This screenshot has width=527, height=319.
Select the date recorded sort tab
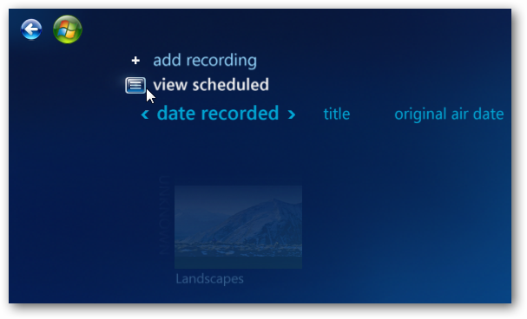(x=218, y=113)
